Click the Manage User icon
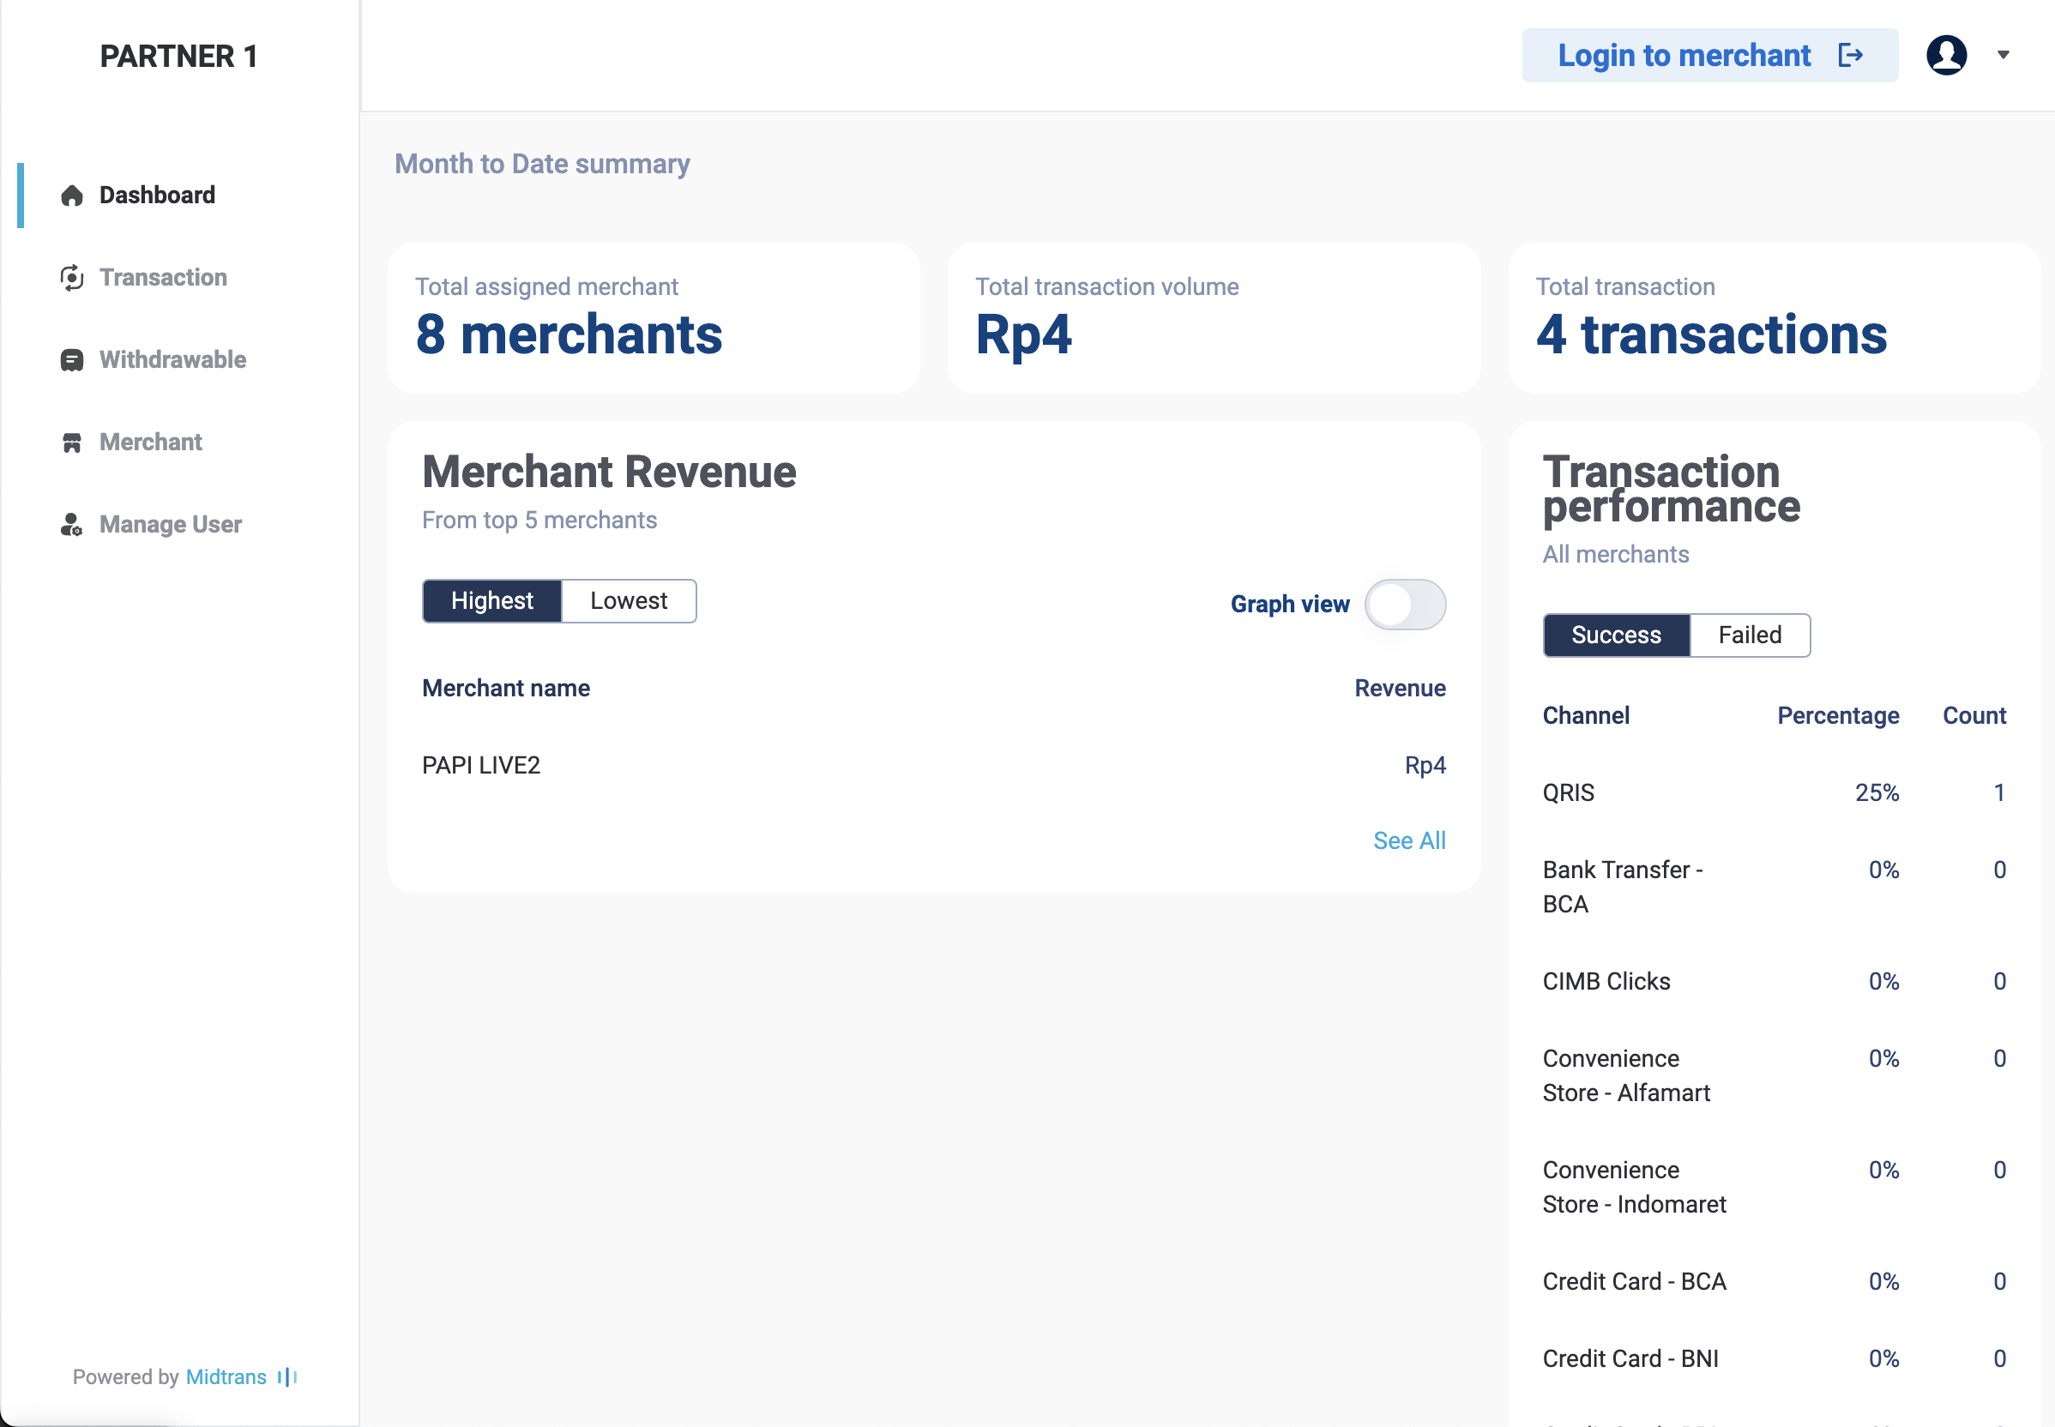The width and height of the screenshot is (2055, 1427). click(71, 525)
